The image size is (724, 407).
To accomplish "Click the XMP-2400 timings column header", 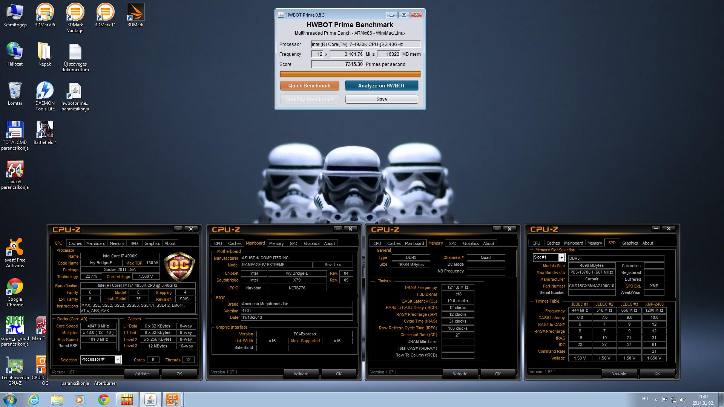I will point(654,304).
